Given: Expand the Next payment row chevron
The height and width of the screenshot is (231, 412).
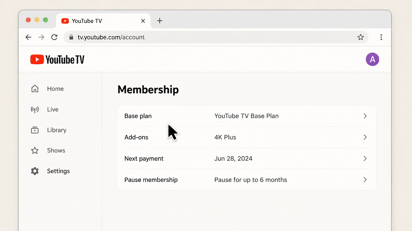Looking at the screenshot, I should [365, 159].
